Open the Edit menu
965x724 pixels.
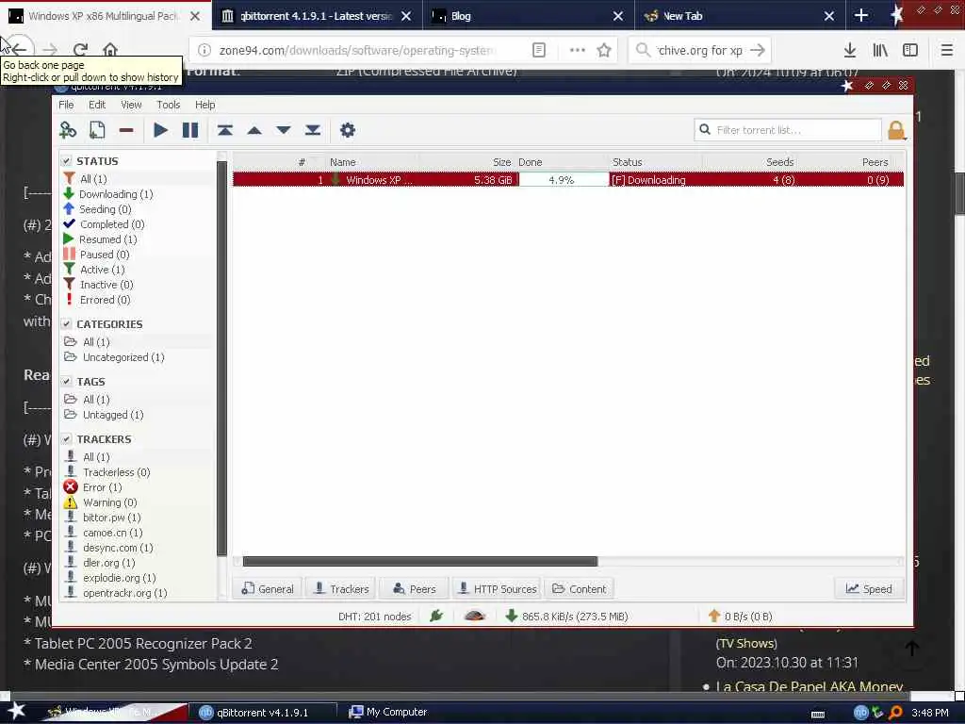[x=97, y=105]
